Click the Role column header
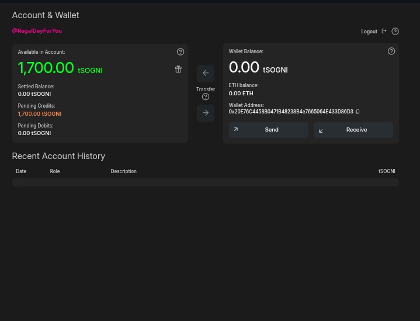 click(x=55, y=171)
